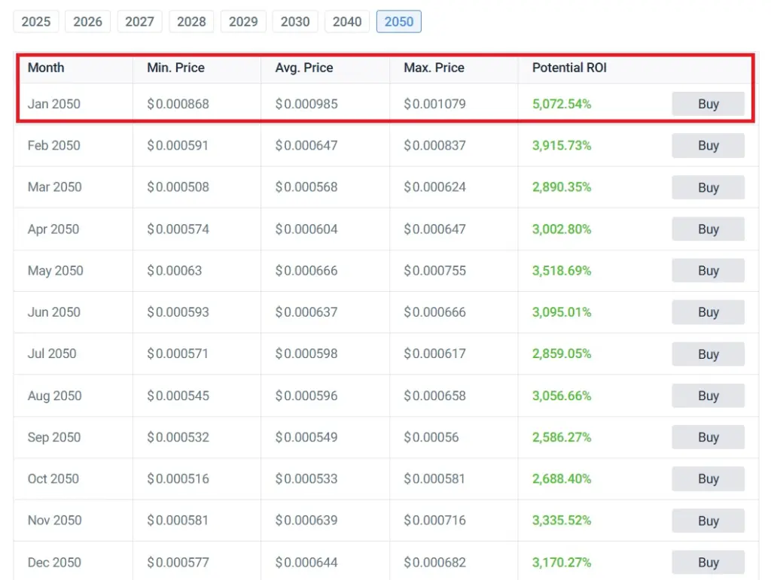Viewport: 771px width, 580px height.
Task: Switch to the 2040 predictions tab
Action: [x=346, y=22]
